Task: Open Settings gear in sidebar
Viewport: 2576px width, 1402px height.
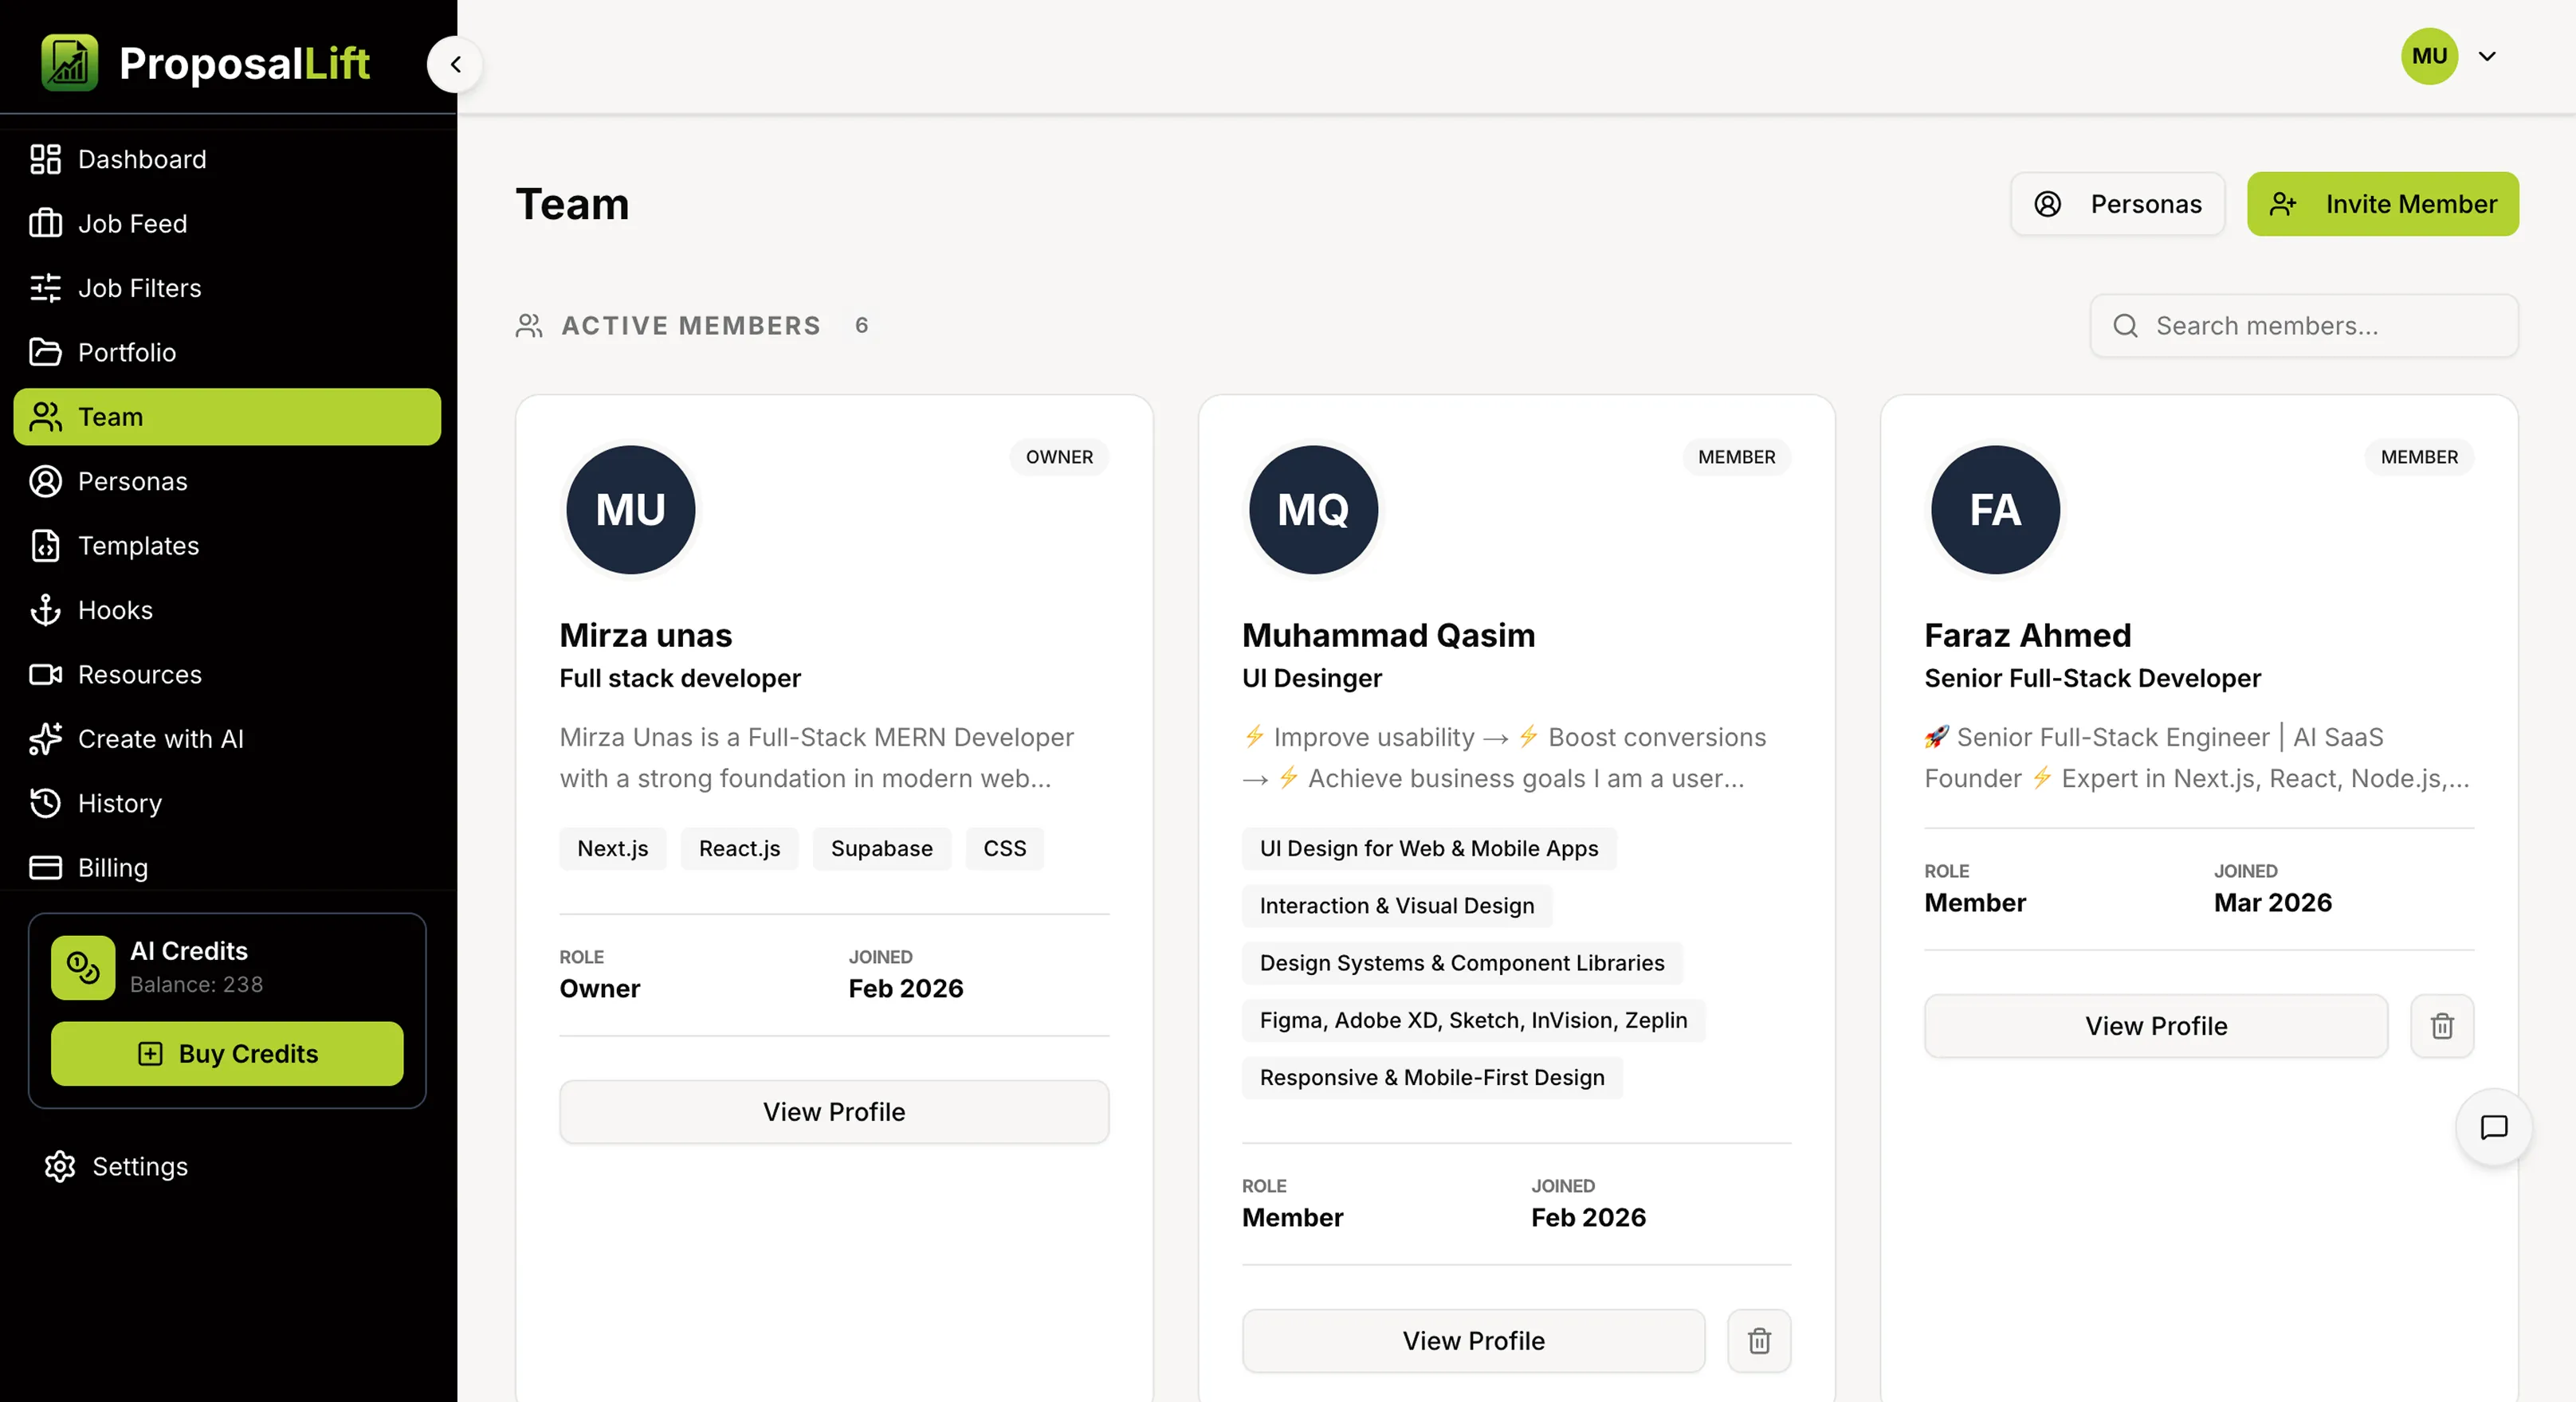Action: (x=60, y=1165)
